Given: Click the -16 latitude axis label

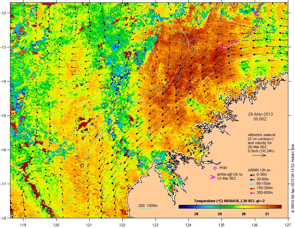Looking at the screenshot, I should pos(4,150).
